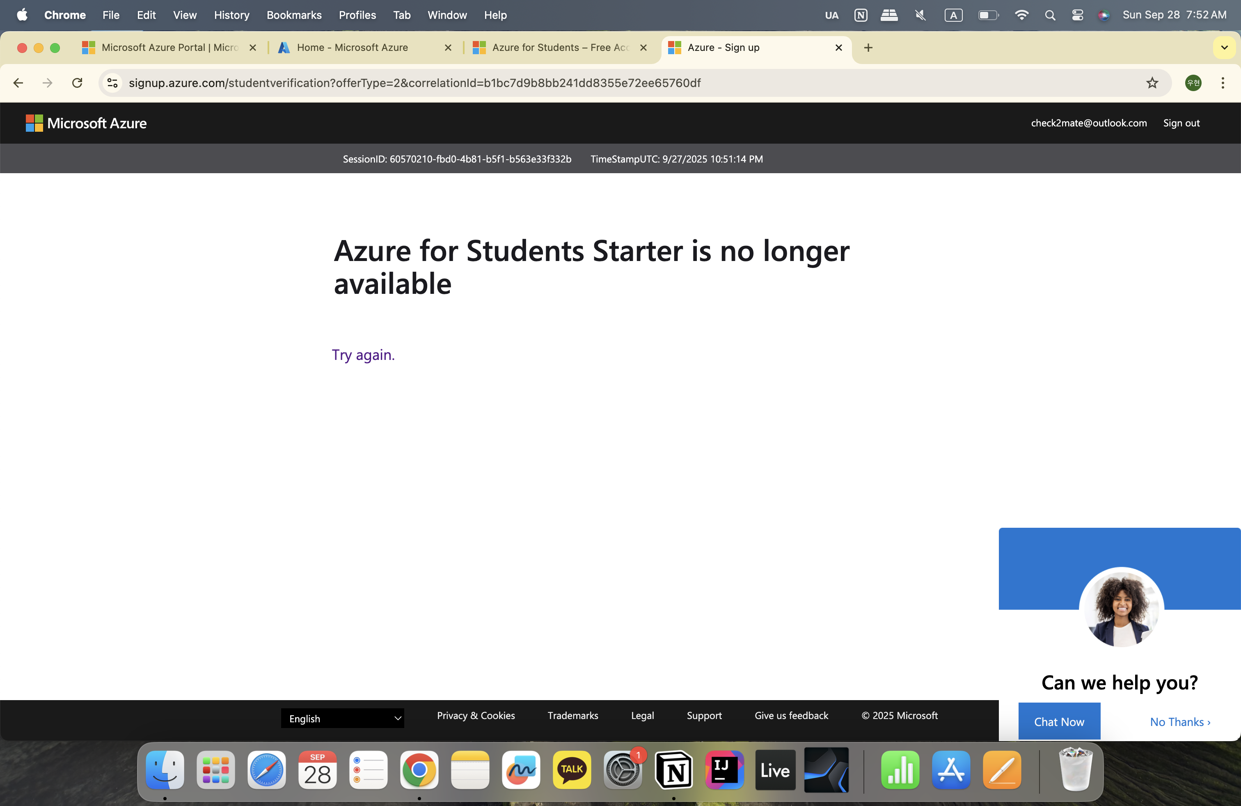Bookmark this page with the star icon
This screenshot has height=806, width=1241.
coord(1152,83)
